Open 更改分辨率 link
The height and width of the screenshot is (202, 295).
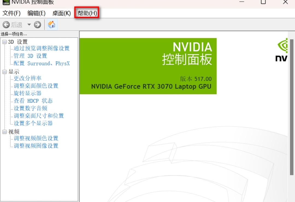pos(28,78)
